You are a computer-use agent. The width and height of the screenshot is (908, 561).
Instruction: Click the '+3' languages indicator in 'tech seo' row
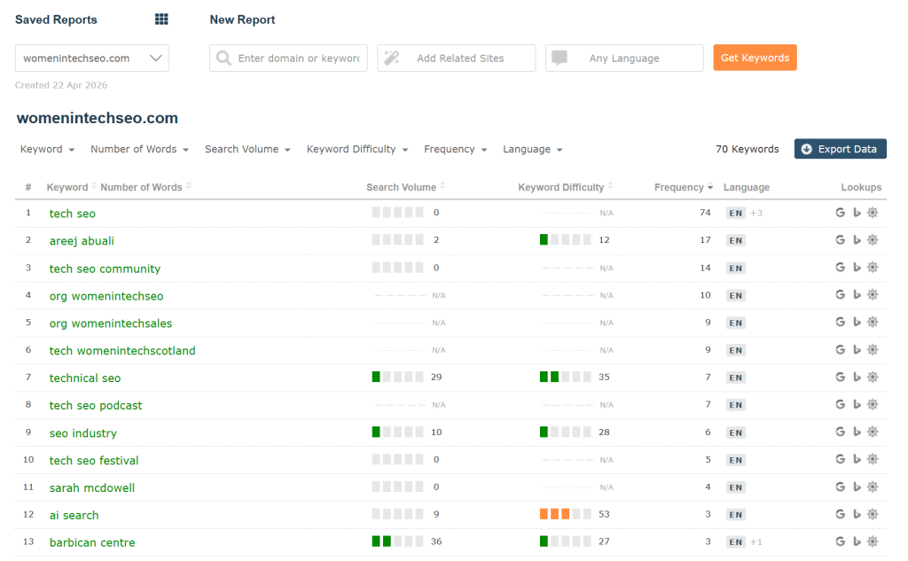point(756,213)
